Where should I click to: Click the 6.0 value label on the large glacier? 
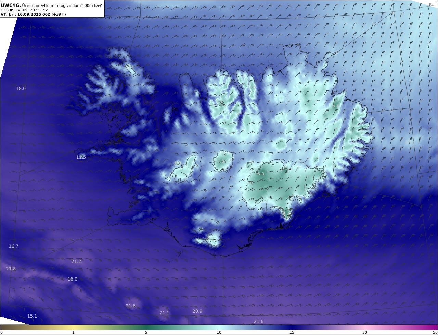pos(261,174)
